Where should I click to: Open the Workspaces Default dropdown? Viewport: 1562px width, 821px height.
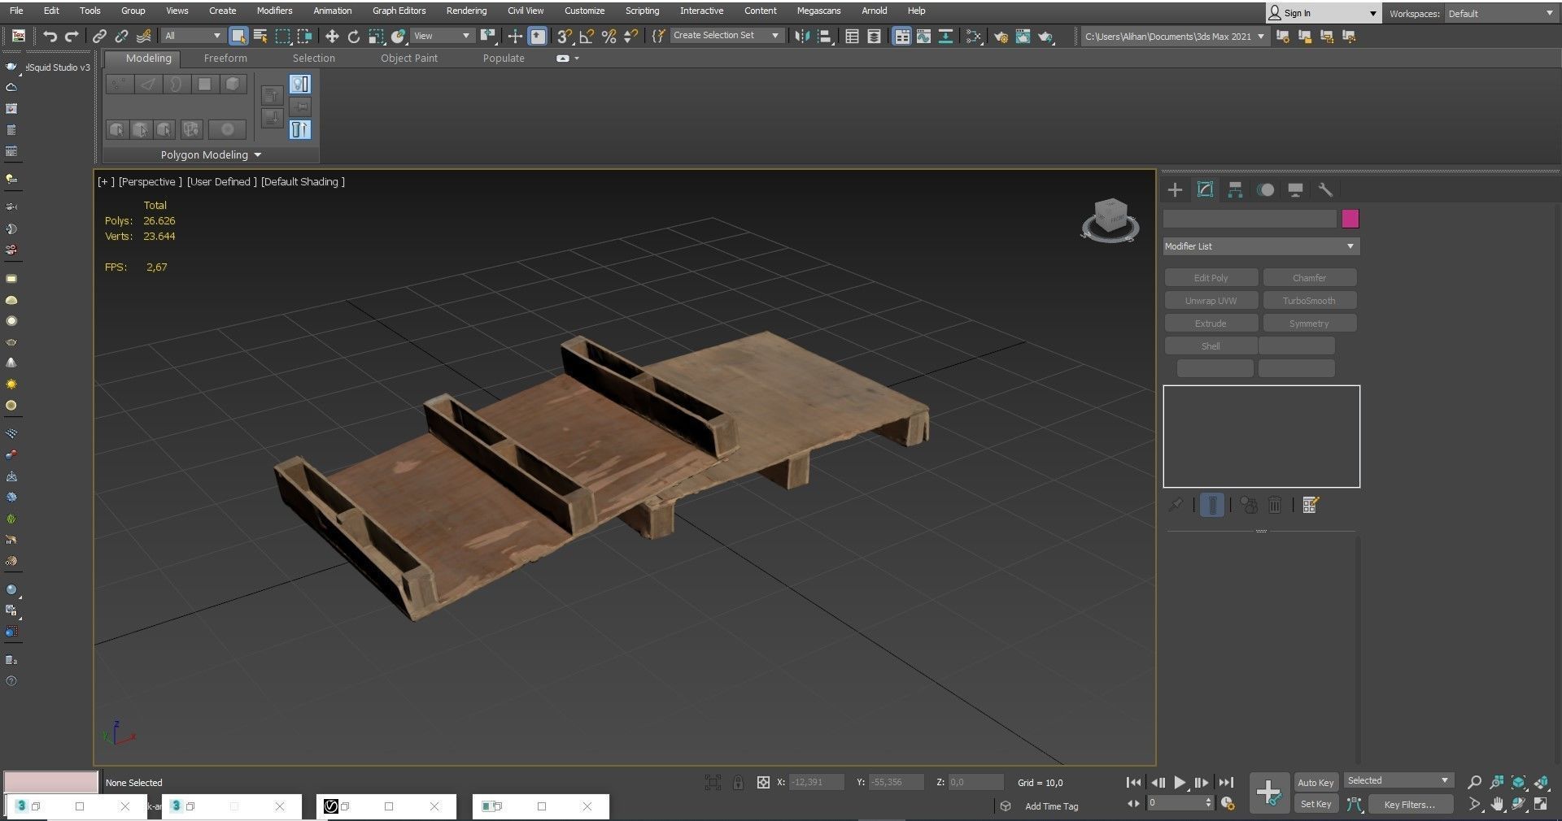[x=1501, y=13]
